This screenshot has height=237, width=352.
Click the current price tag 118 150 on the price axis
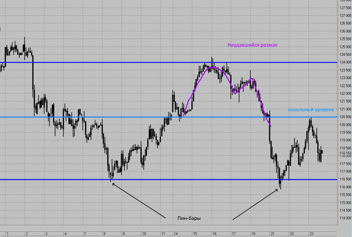click(345, 154)
